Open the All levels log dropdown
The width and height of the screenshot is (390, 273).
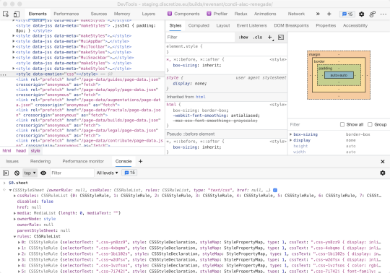(x=107, y=173)
